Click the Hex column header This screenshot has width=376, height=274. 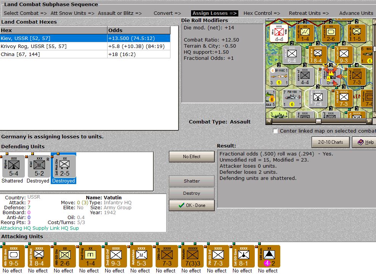click(x=54, y=30)
